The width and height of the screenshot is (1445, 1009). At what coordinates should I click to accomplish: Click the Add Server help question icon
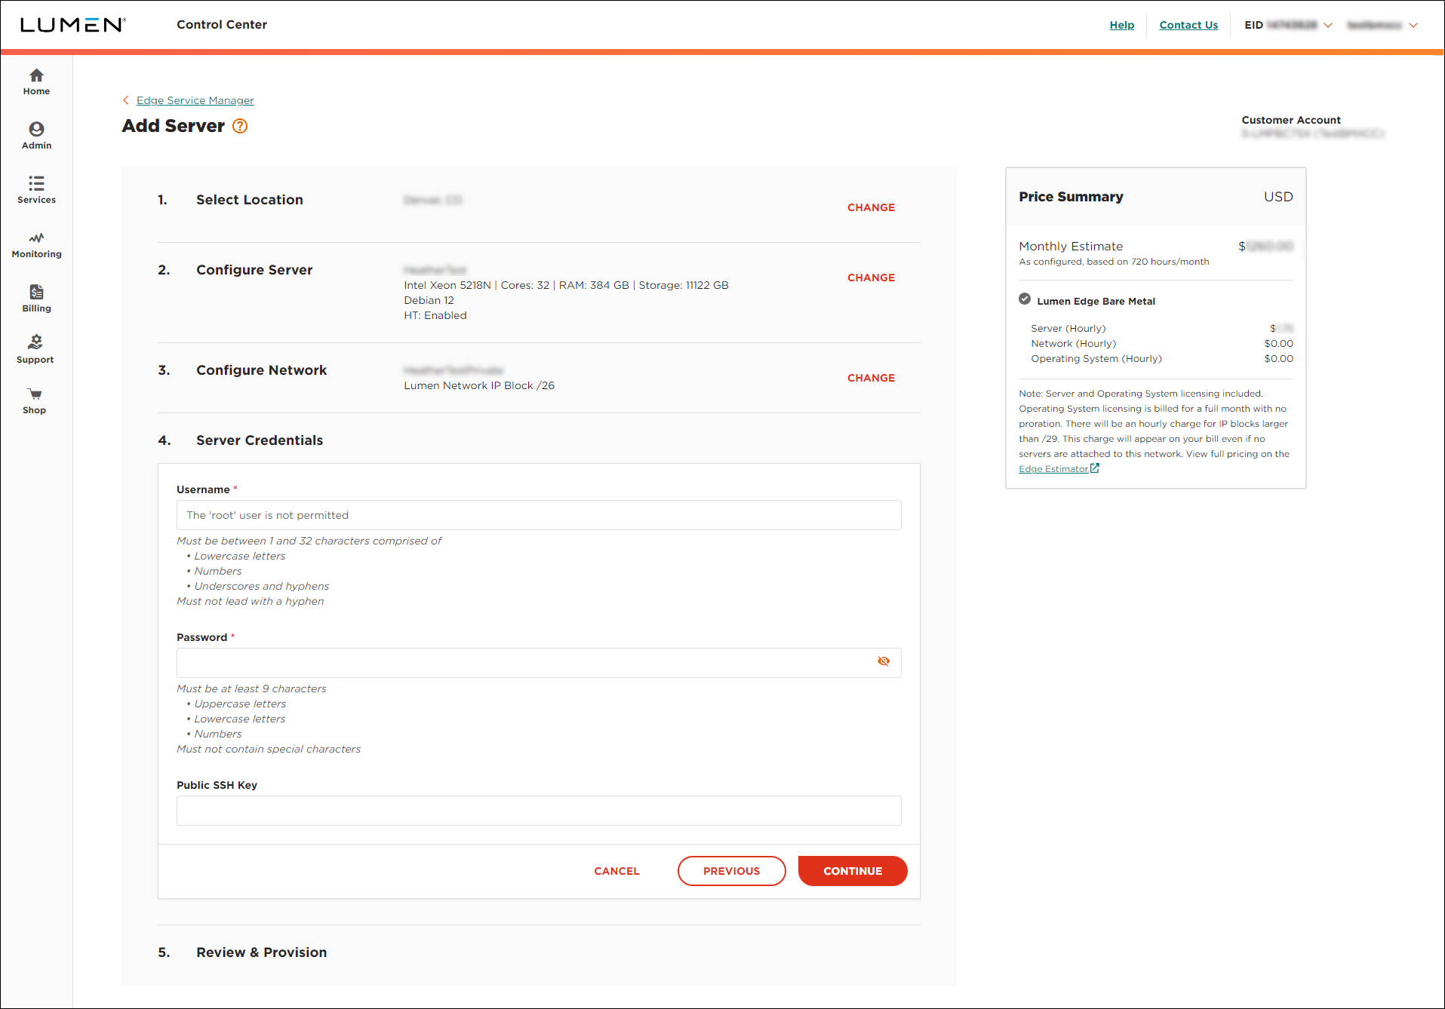click(240, 126)
